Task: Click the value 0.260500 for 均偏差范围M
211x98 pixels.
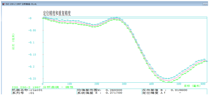Action: [114, 90]
